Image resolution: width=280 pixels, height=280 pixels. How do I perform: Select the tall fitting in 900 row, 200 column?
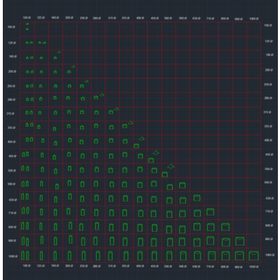click(x=71, y=239)
